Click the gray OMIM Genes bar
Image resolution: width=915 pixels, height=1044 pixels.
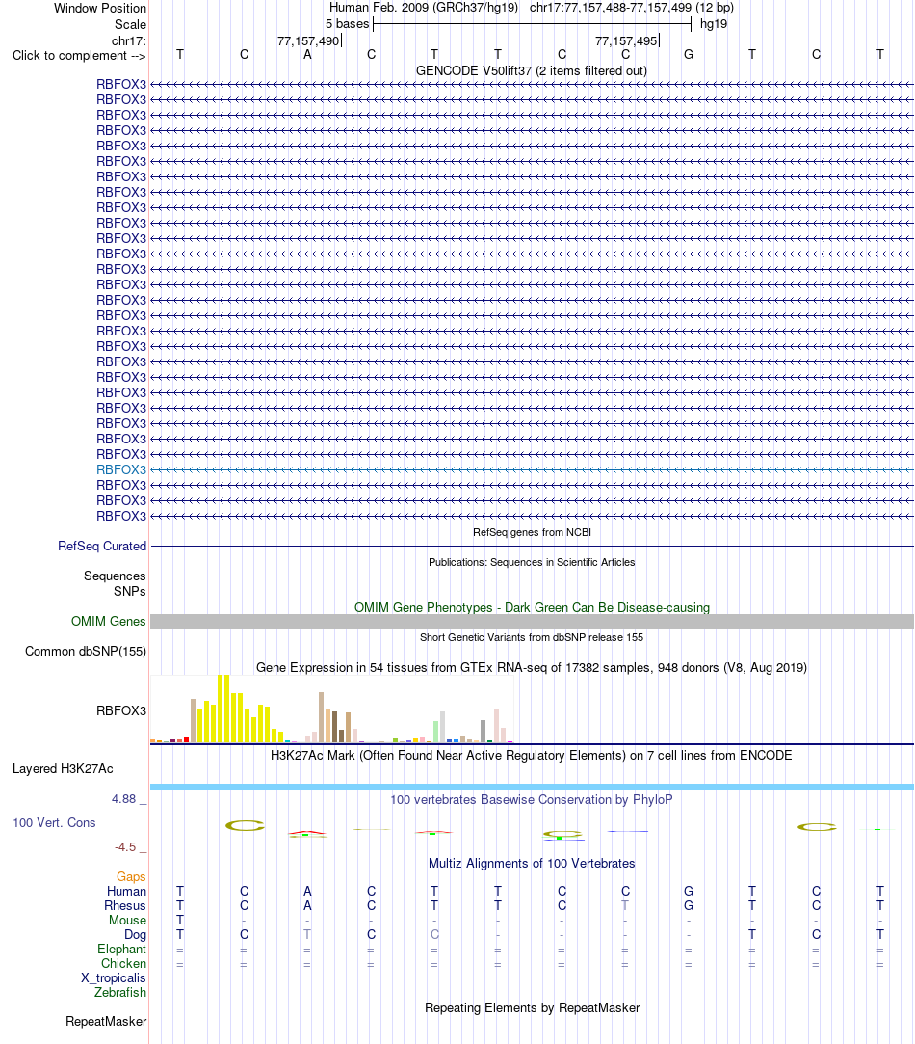tap(532, 621)
